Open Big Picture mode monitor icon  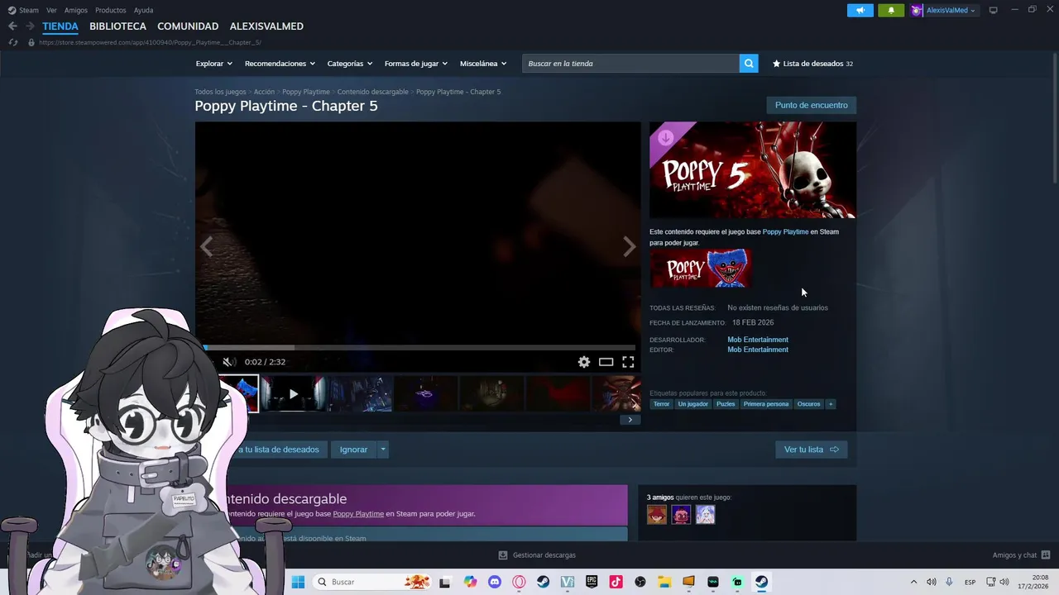[x=994, y=10]
